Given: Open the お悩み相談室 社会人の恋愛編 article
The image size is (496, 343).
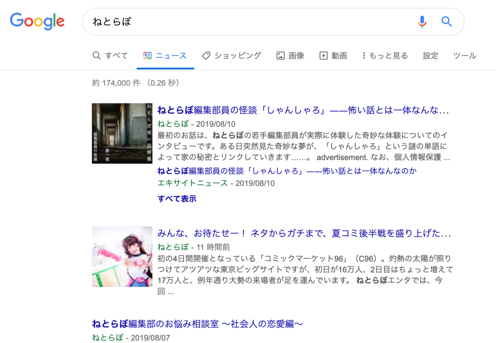Looking at the screenshot, I should point(197,324).
